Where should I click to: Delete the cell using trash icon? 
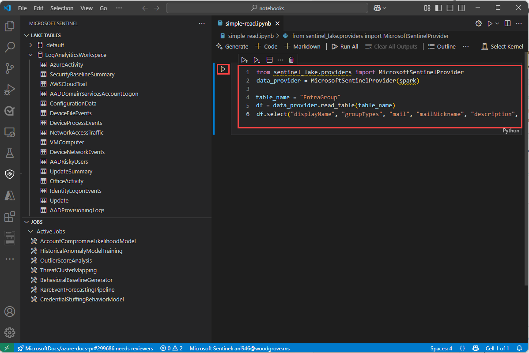291,60
